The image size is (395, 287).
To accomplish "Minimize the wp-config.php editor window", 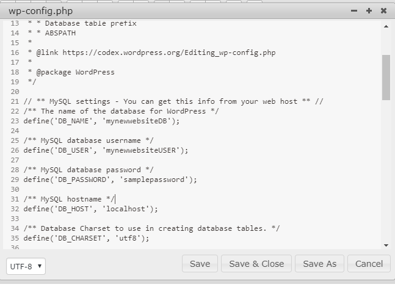I will [x=354, y=11].
